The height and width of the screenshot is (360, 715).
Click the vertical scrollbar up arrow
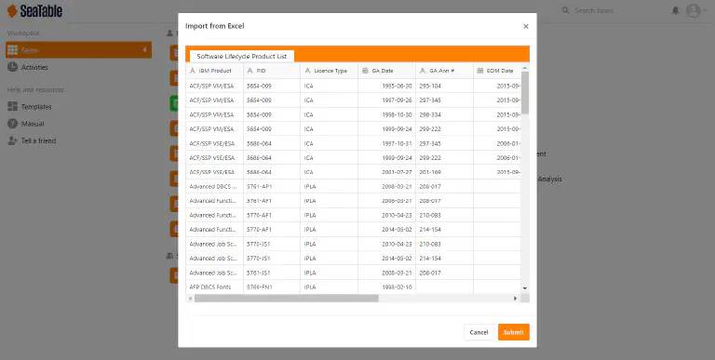525,68
